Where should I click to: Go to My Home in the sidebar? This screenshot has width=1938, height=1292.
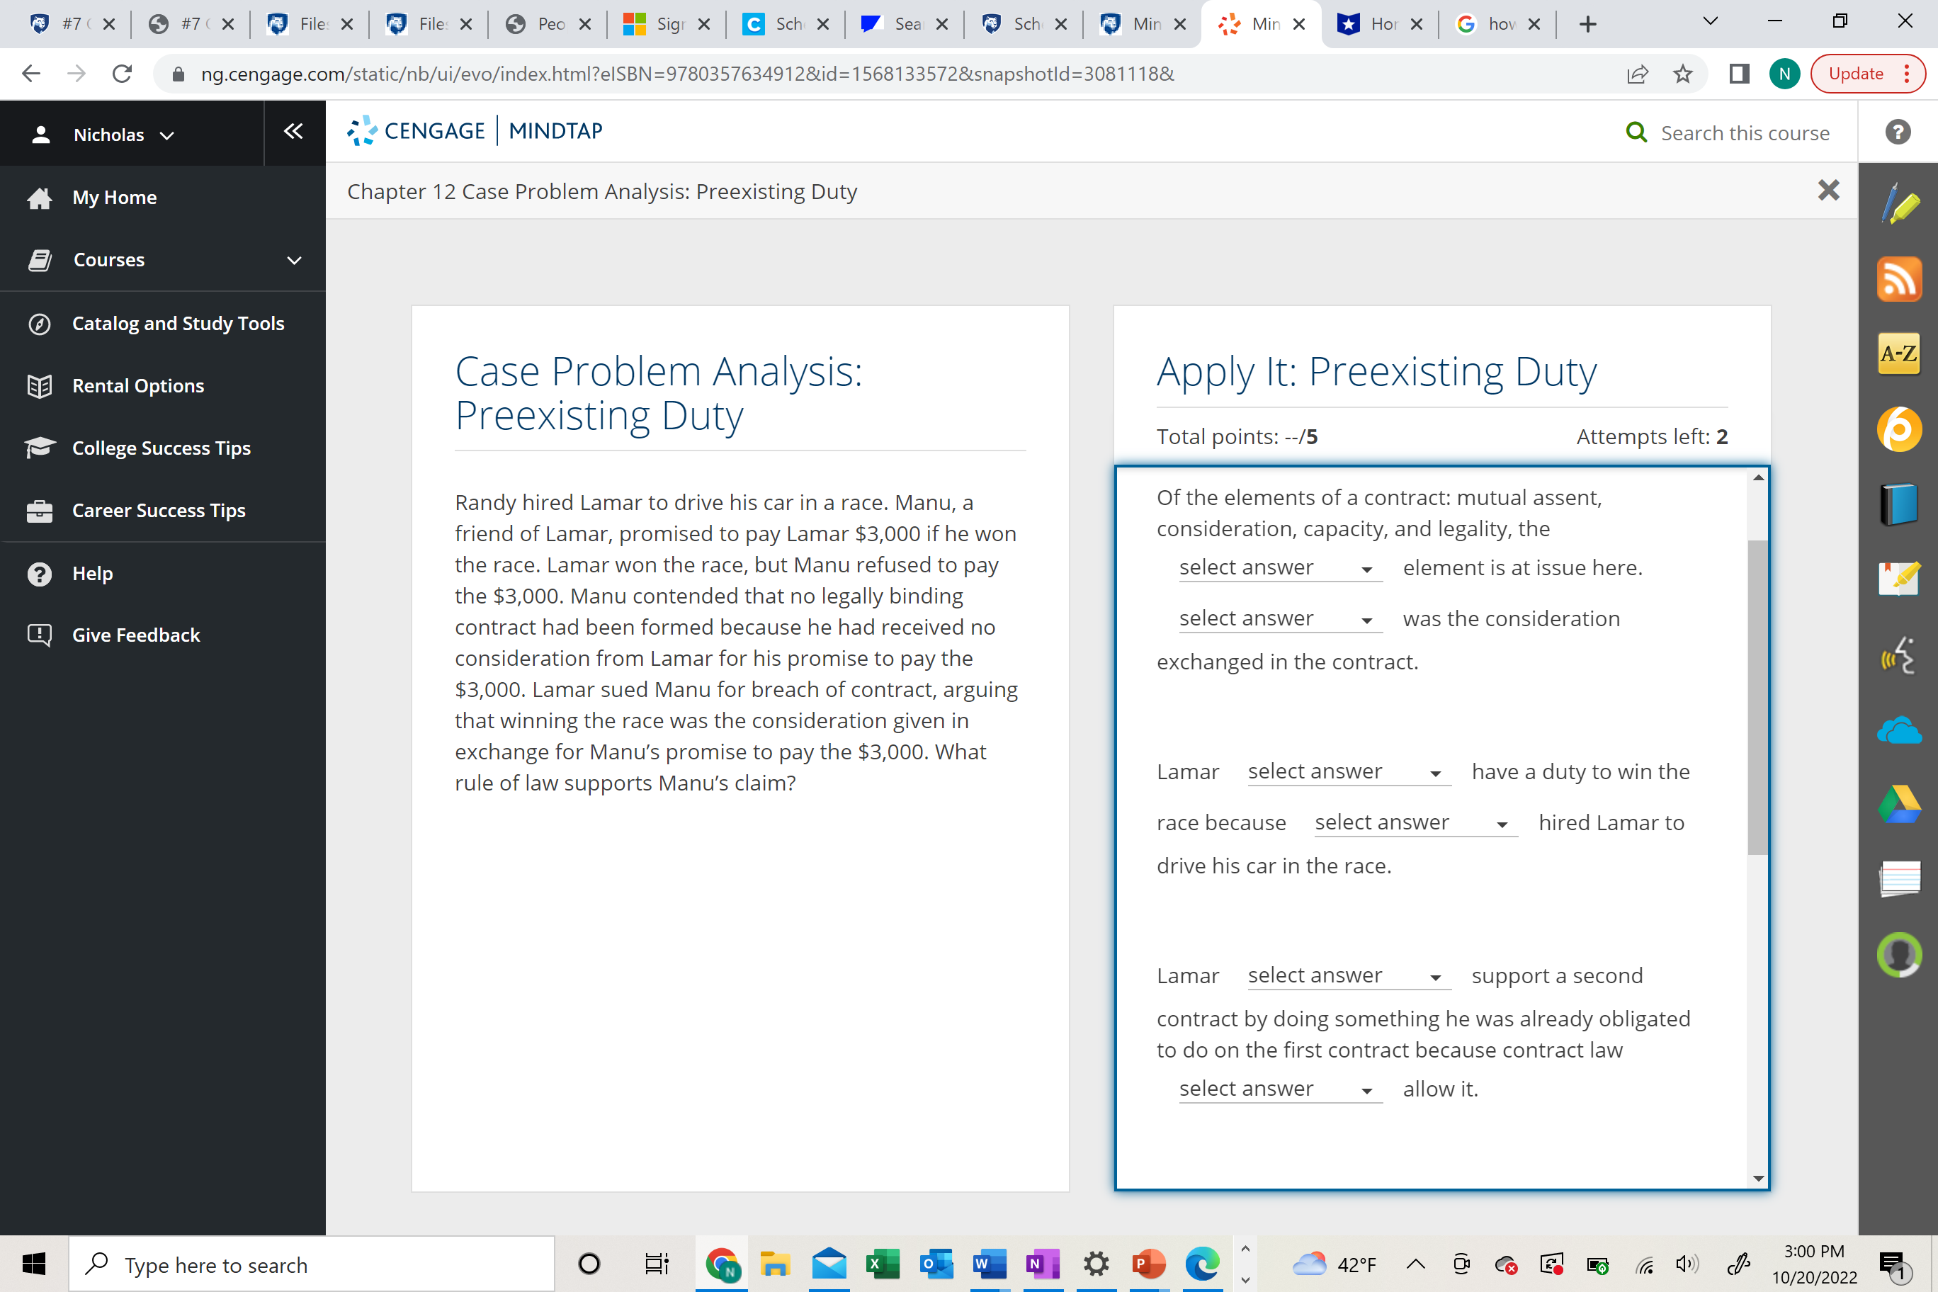coord(115,198)
